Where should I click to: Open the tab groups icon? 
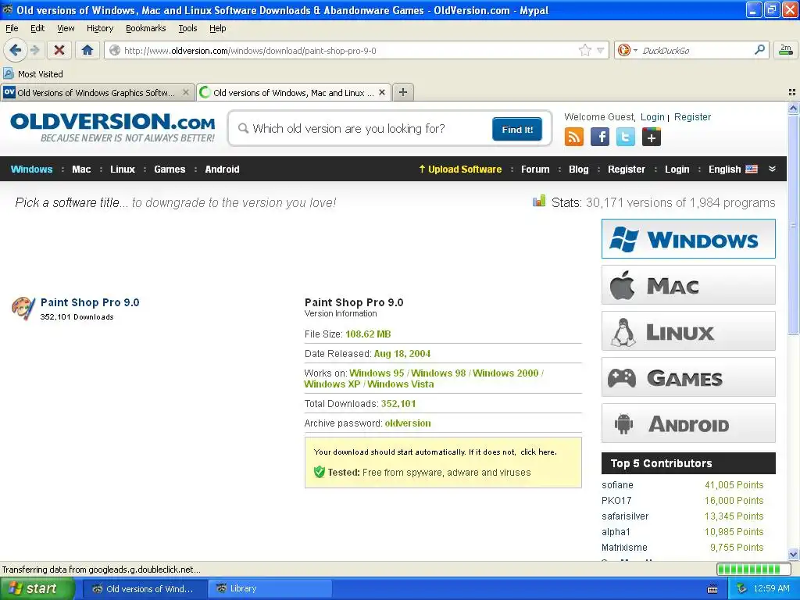792,92
